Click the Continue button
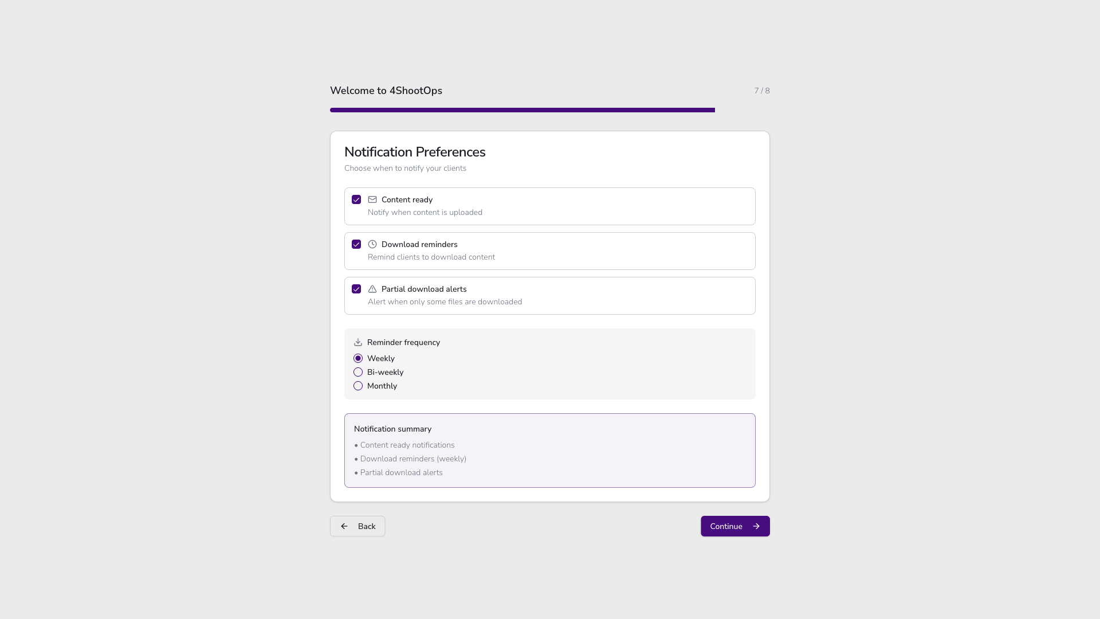Viewport: 1100px width, 619px height. 735,526
